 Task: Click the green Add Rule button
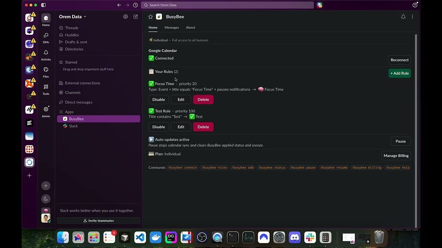click(400, 73)
